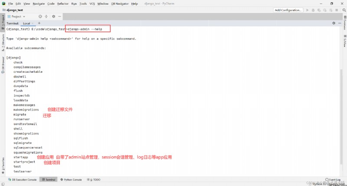Click the 'flush' subcommand text
347x186 pixels.
18,91
